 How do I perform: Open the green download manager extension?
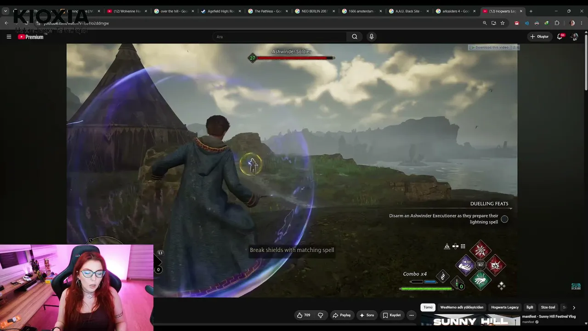tap(547, 23)
